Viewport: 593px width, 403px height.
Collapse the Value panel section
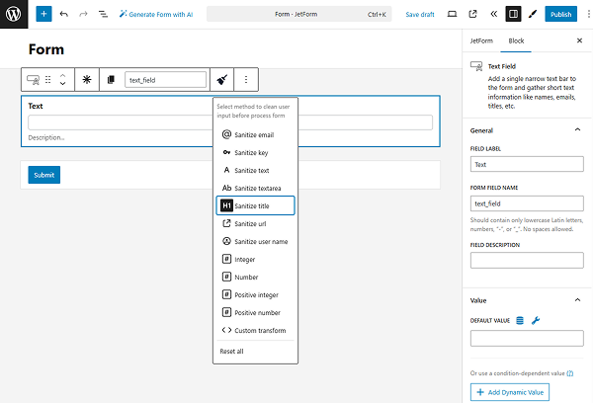[x=577, y=299]
